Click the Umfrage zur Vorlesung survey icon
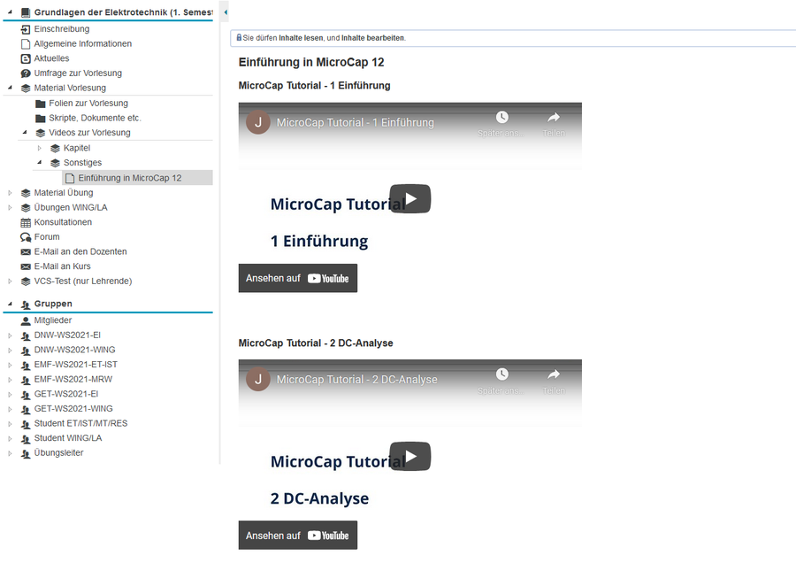 [26, 73]
